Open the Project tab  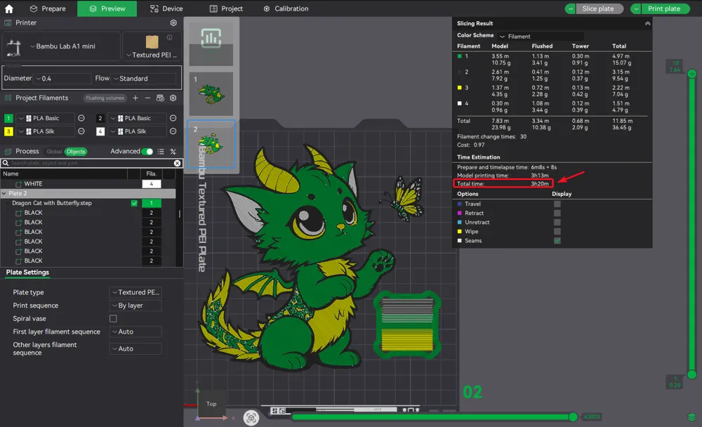click(226, 8)
